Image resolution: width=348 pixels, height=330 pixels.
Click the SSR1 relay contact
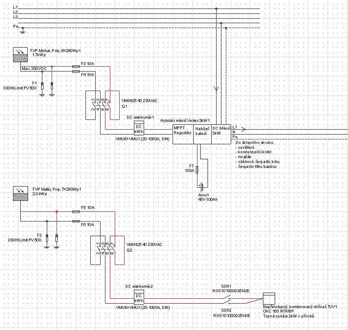227,297
